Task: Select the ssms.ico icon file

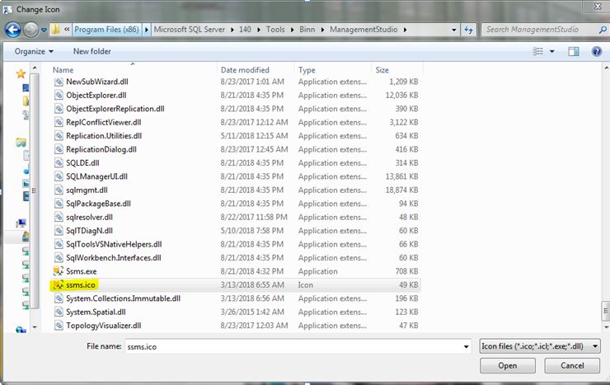Action: click(81, 284)
